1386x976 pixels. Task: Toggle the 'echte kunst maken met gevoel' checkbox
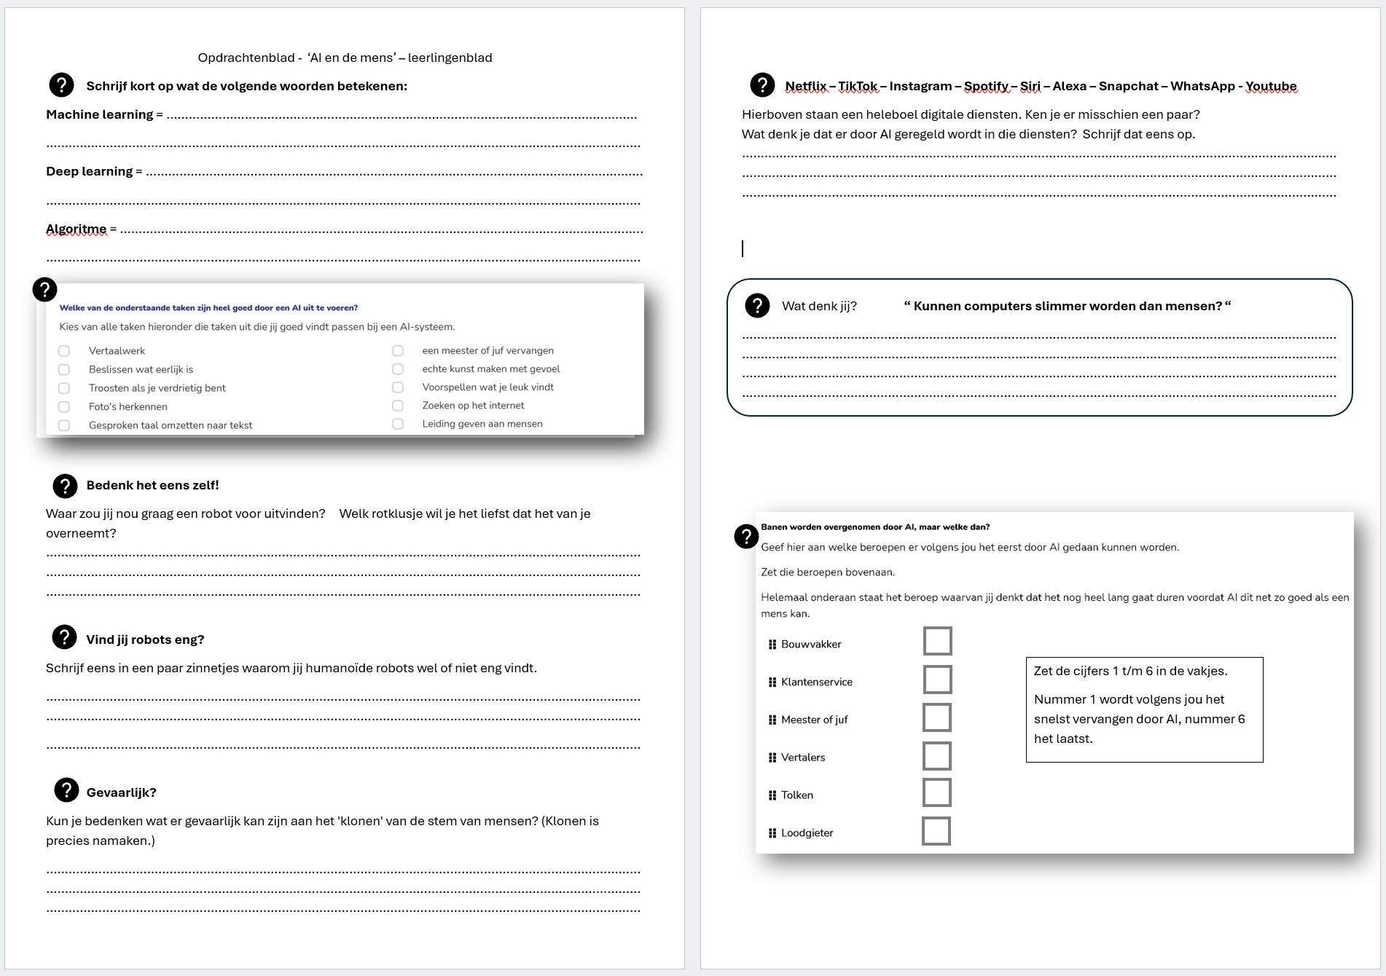tap(398, 369)
